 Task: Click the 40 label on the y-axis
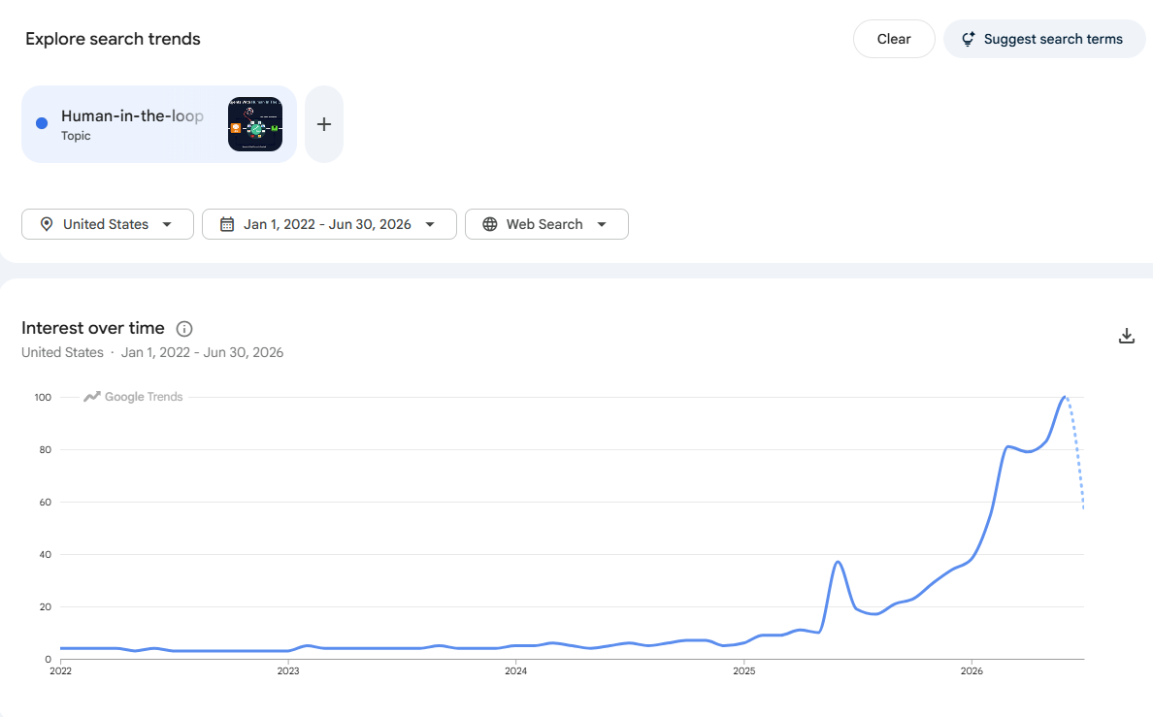[46, 554]
